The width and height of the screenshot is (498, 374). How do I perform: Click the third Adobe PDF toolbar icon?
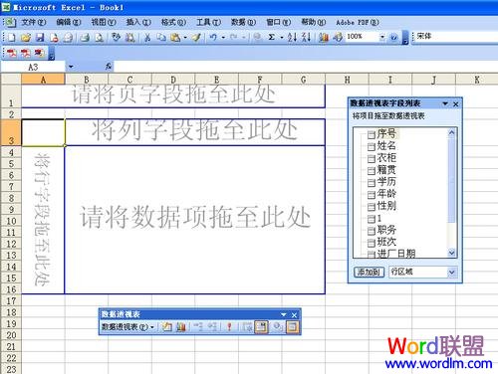pyautogui.click(x=39, y=53)
